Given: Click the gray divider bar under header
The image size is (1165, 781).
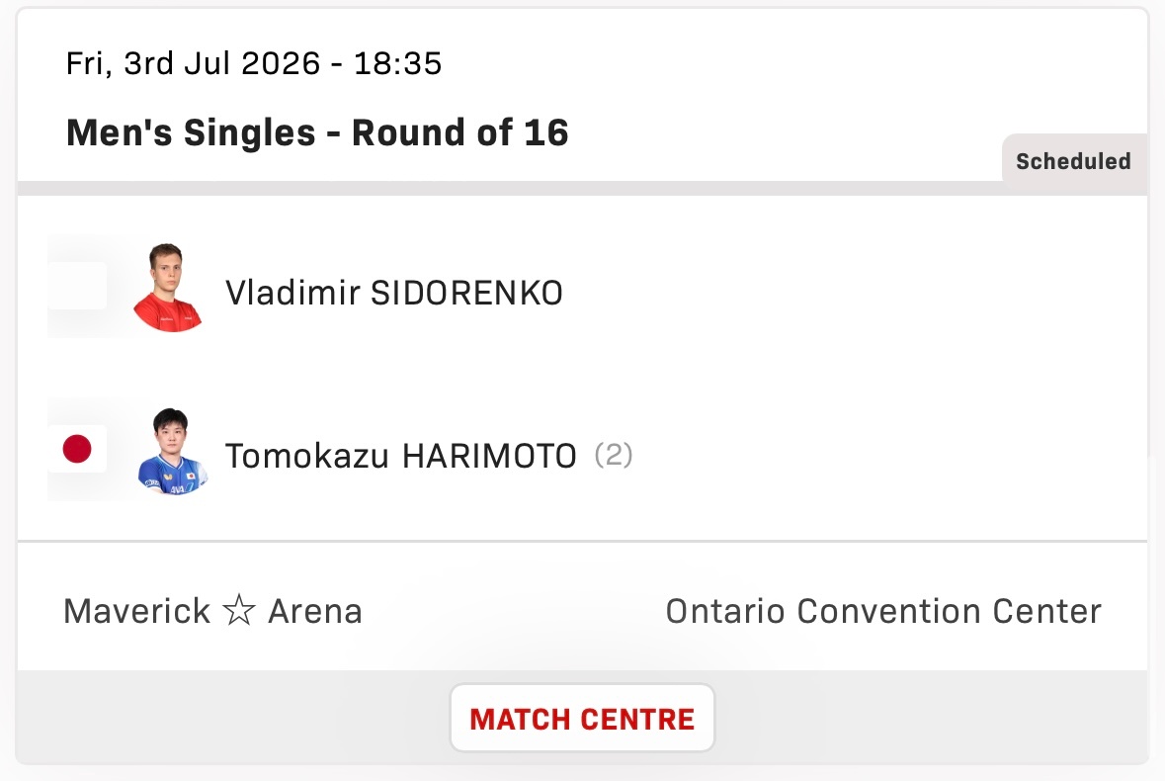Looking at the screenshot, I should [x=509, y=188].
